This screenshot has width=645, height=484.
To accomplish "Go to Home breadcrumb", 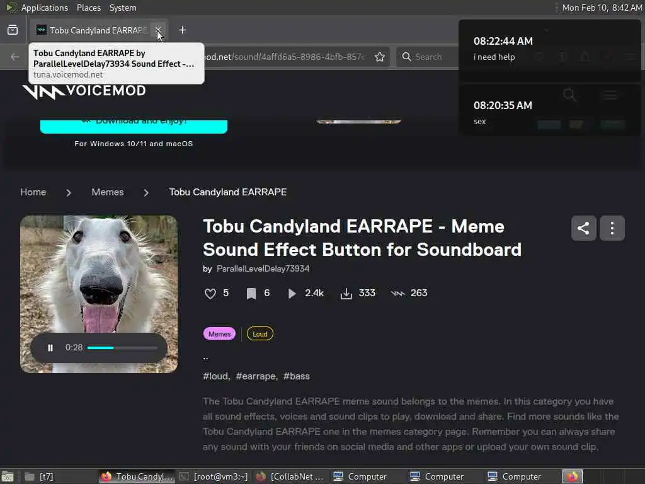I will point(33,192).
